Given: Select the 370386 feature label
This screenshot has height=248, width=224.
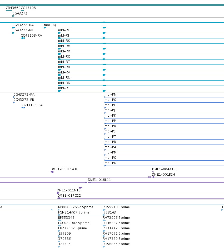Looking at the screenshot, I should tap(64, 239).
